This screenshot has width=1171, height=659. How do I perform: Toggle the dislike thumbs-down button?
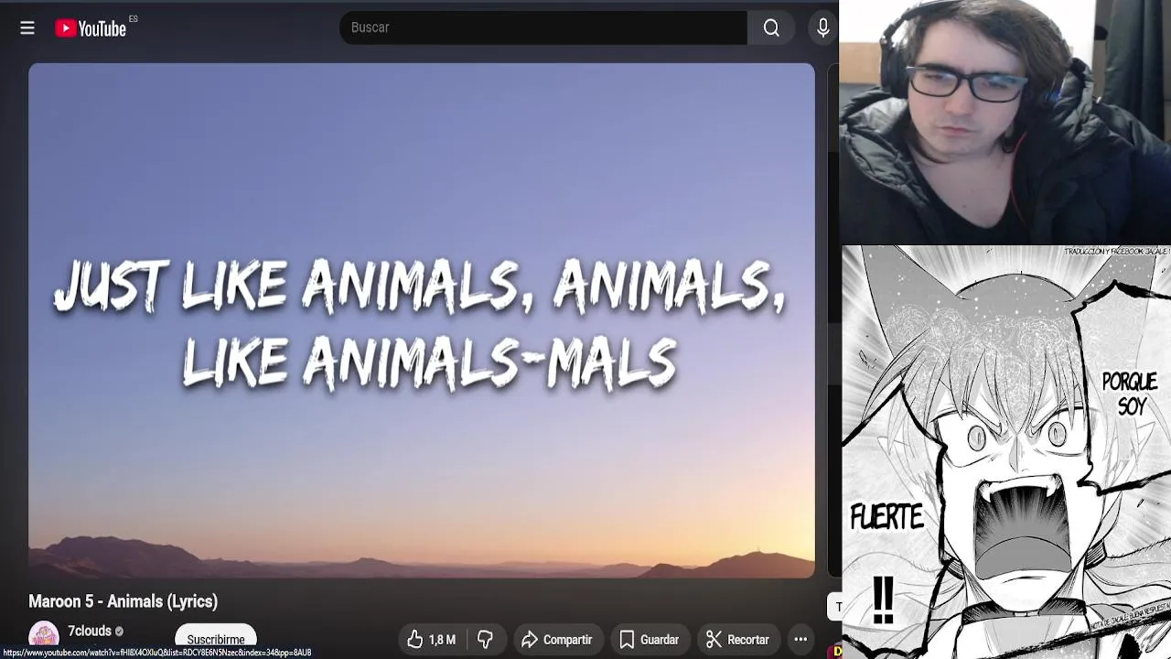point(486,640)
